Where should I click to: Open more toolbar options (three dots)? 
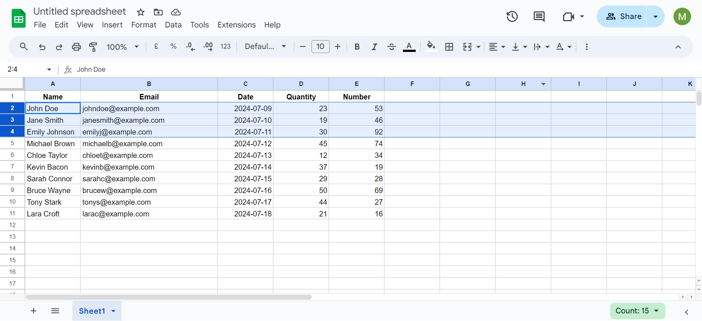point(587,47)
